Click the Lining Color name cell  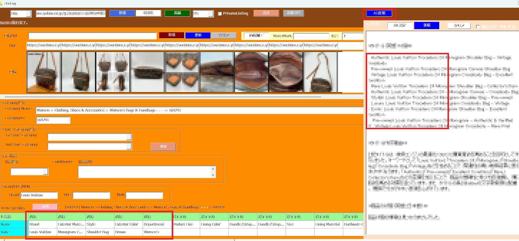(214, 224)
